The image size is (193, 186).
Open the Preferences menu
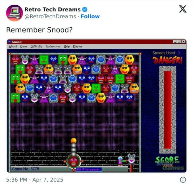(53, 46)
